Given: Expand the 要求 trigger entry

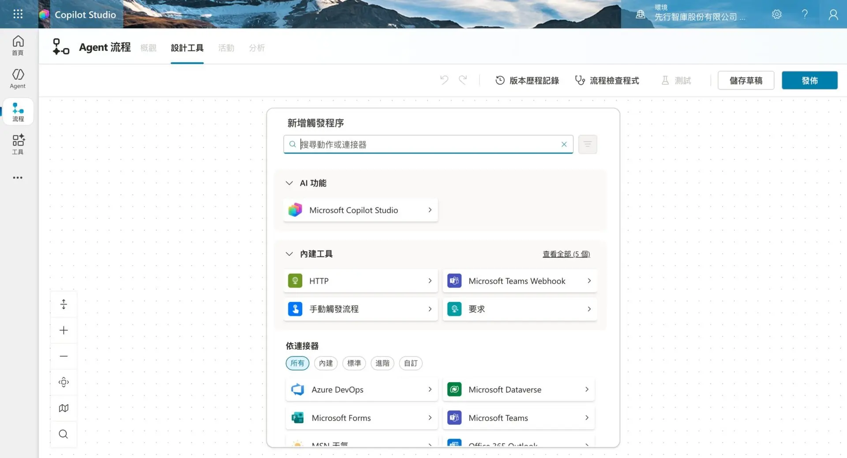Looking at the screenshot, I should [x=520, y=309].
